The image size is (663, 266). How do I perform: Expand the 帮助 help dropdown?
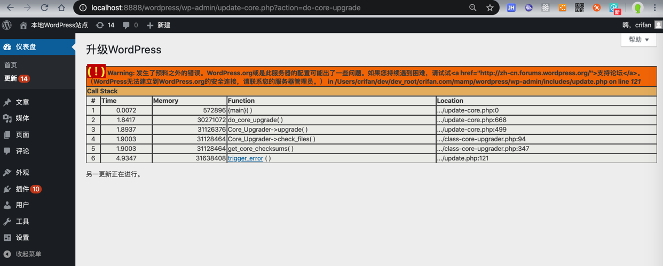coord(638,40)
